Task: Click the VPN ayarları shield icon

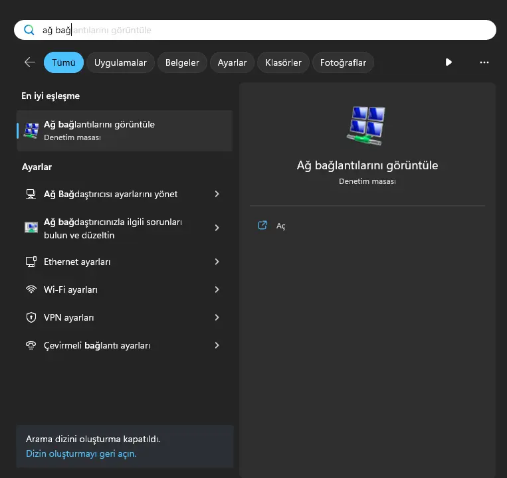Action: (31, 317)
